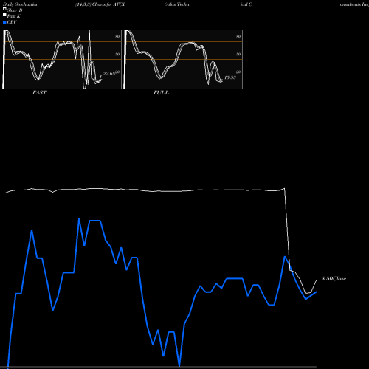Screen dimensions: 369x369
Task: Click the 50 axis label in FULL chart
Action: (x=238, y=54)
